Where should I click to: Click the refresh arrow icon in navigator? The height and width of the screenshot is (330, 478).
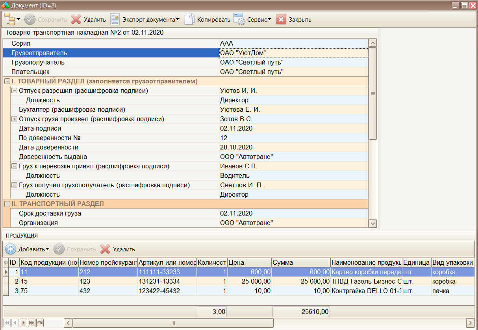tap(40, 323)
